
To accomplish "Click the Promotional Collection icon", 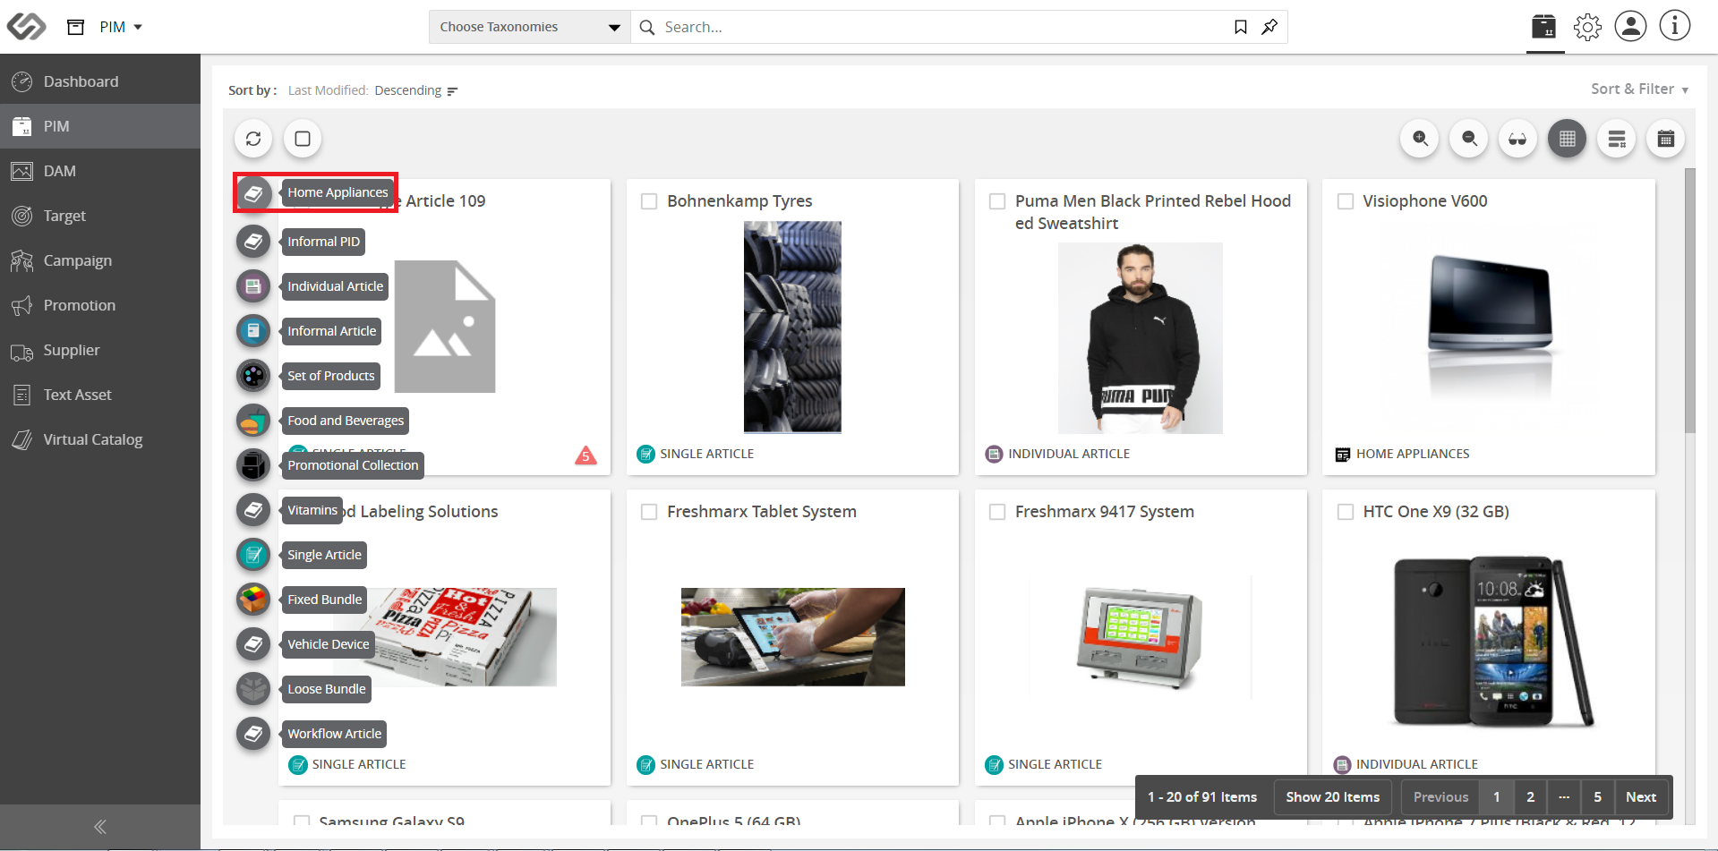I will coord(253,465).
